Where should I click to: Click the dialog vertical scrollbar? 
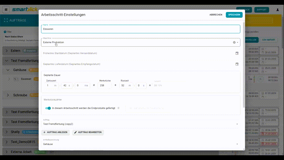point(244,64)
